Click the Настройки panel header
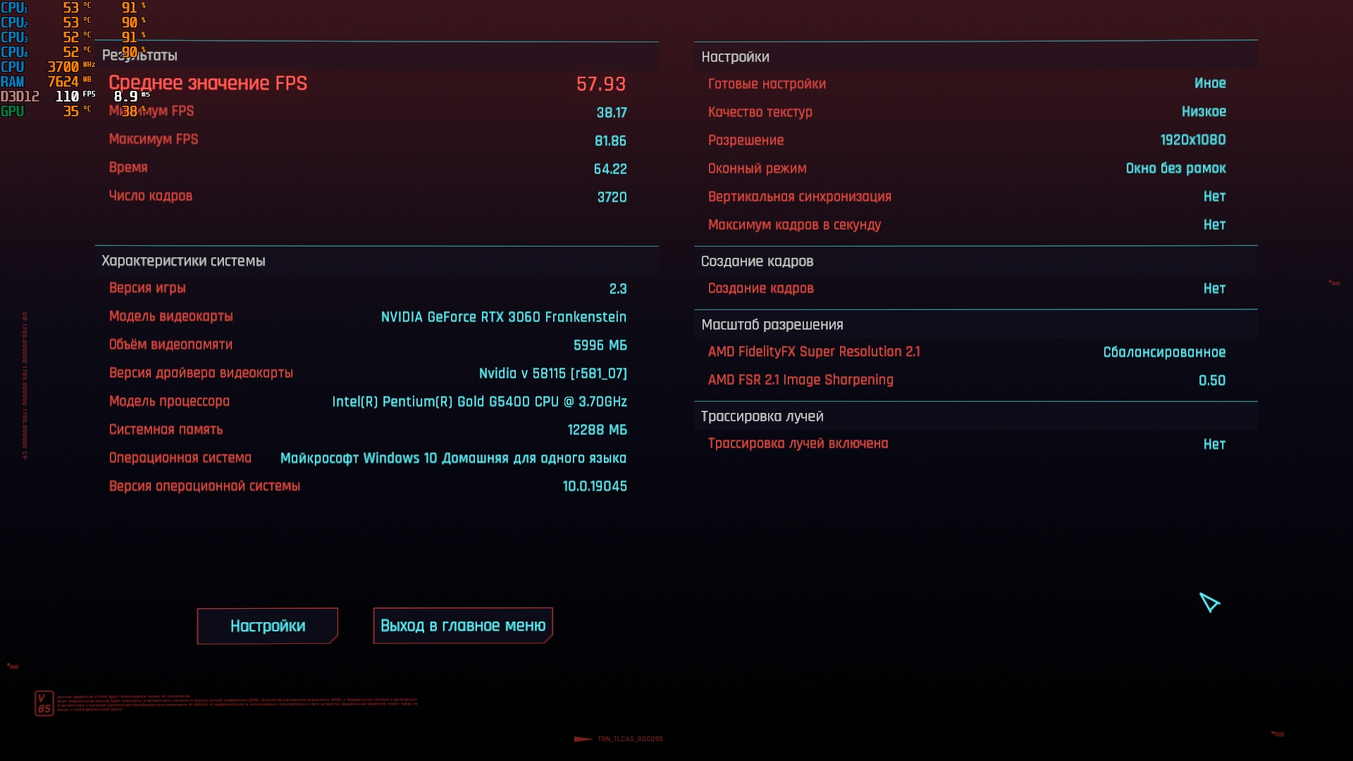The image size is (1353, 761). point(735,57)
